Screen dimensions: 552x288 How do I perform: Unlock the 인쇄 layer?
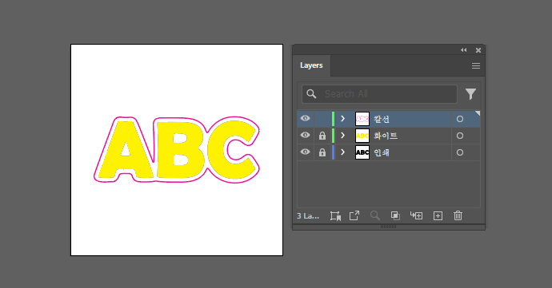(322, 152)
